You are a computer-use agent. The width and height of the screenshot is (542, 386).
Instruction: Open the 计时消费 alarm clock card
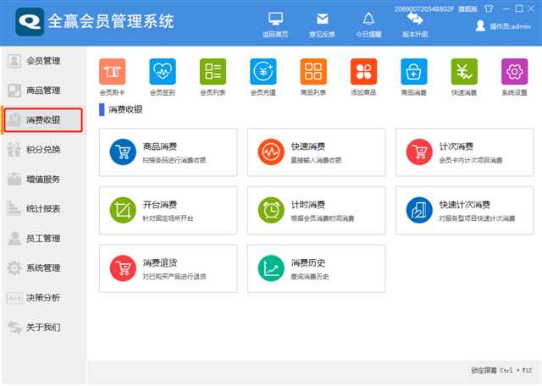(x=316, y=211)
